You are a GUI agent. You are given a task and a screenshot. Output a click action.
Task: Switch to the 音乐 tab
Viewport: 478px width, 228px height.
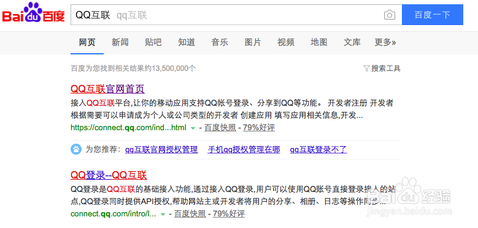220,42
